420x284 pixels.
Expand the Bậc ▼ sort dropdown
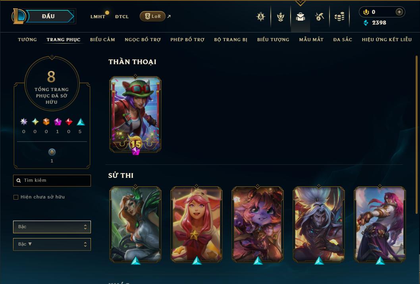point(52,244)
